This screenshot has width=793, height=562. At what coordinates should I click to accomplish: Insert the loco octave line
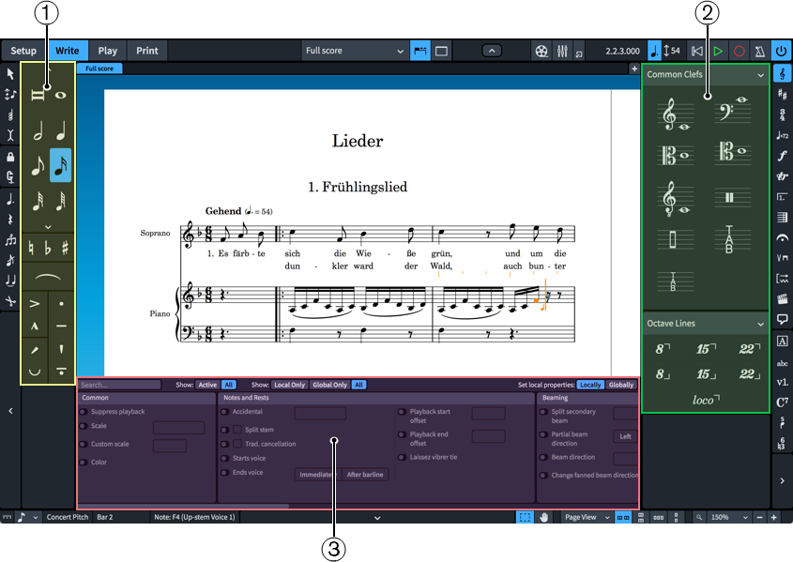click(706, 400)
